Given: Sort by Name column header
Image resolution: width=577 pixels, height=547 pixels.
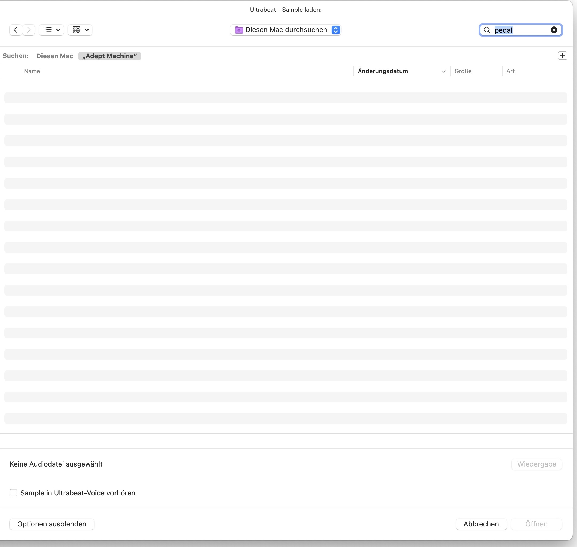Looking at the screenshot, I should click(x=32, y=71).
